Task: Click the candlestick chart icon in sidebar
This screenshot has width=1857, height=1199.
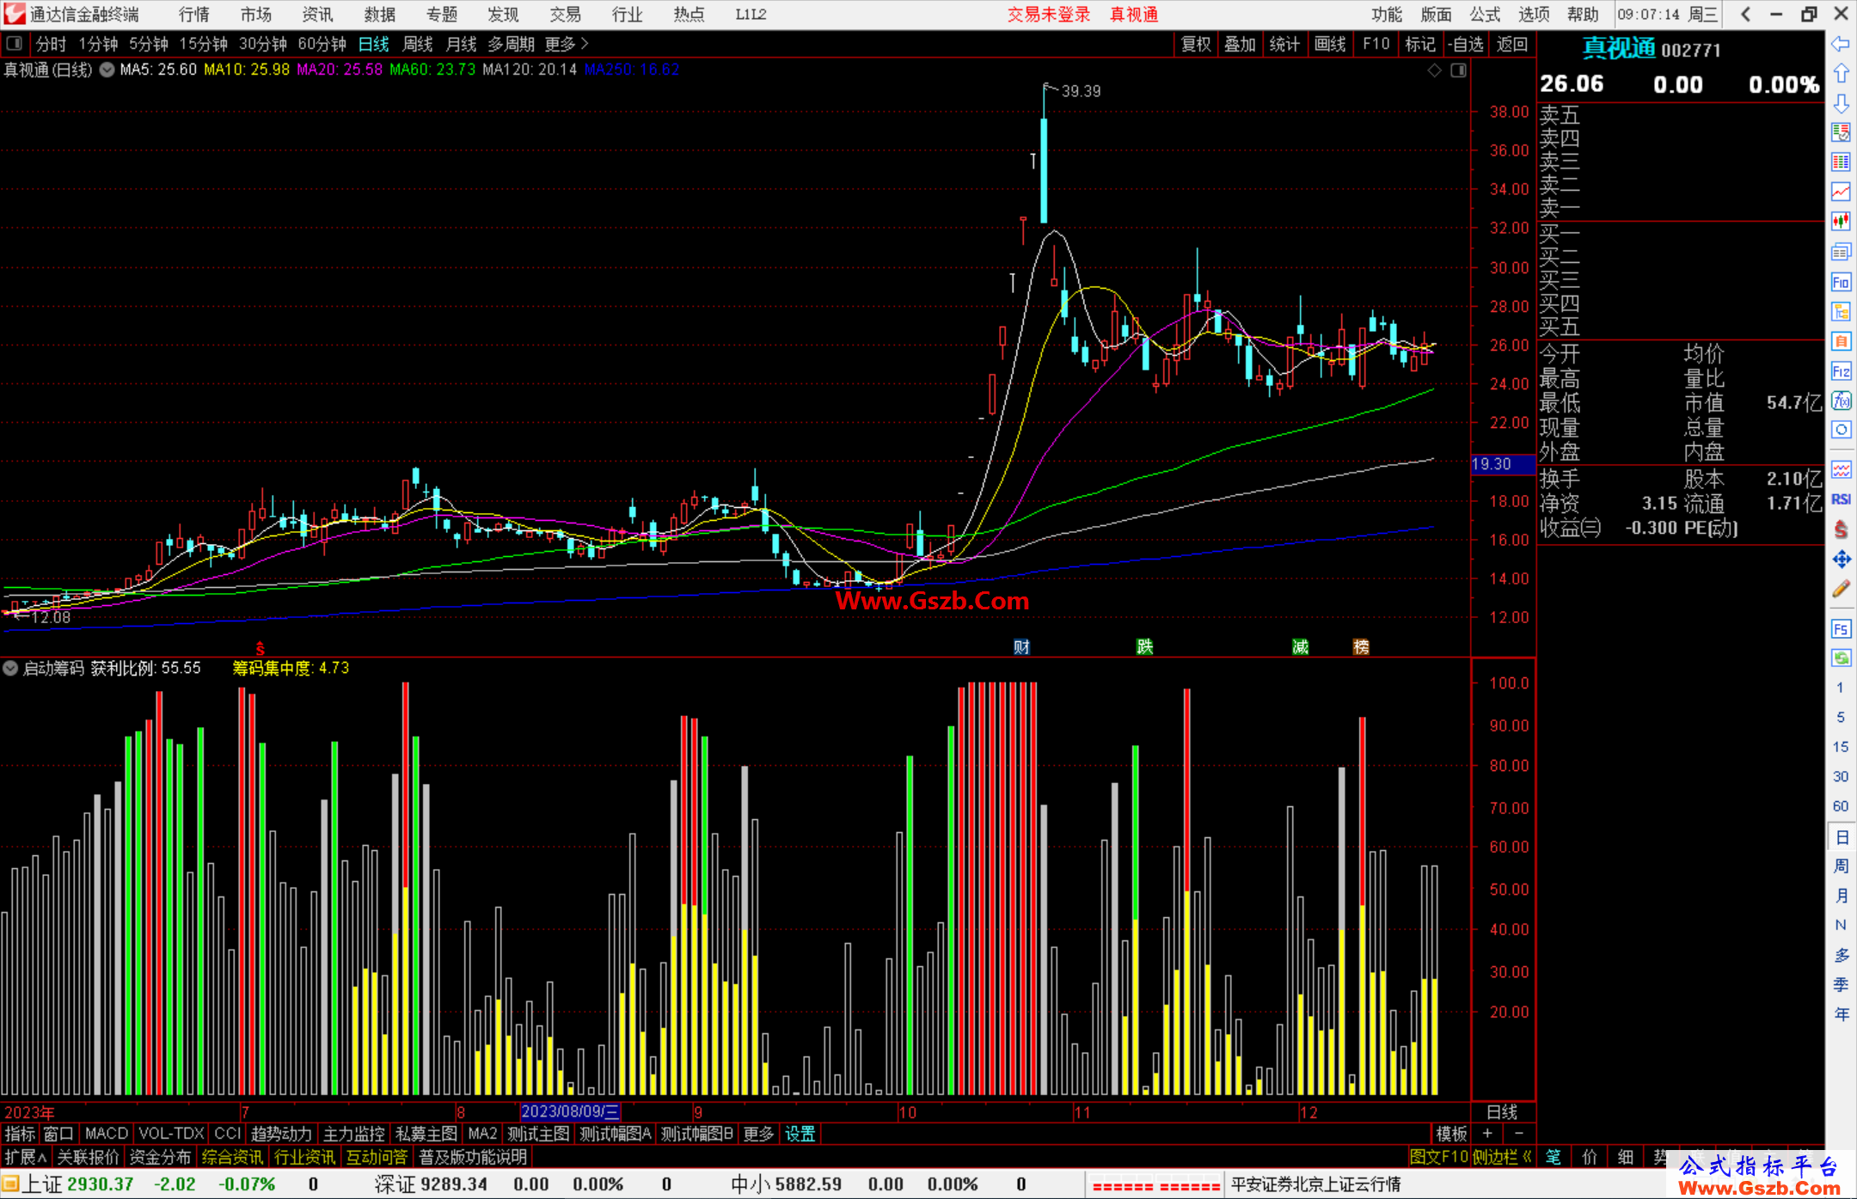Action: click(1841, 222)
